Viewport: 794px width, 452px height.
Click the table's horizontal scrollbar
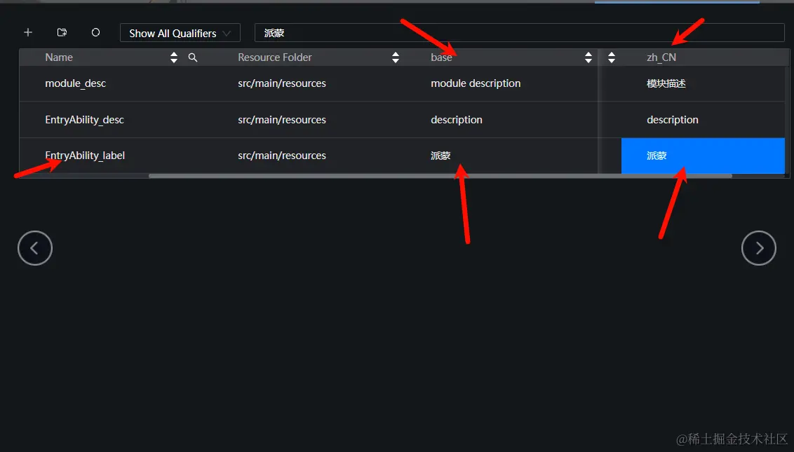pos(440,176)
